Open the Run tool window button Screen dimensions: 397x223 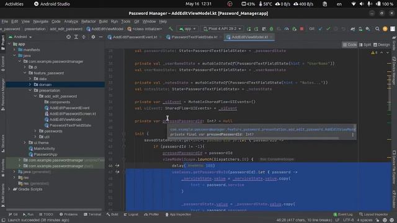29,214
